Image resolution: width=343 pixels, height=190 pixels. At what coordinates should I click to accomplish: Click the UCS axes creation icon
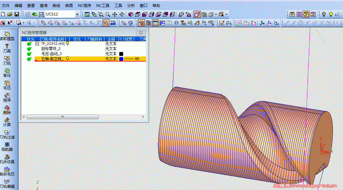pyautogui.click(x=262, y=23)
